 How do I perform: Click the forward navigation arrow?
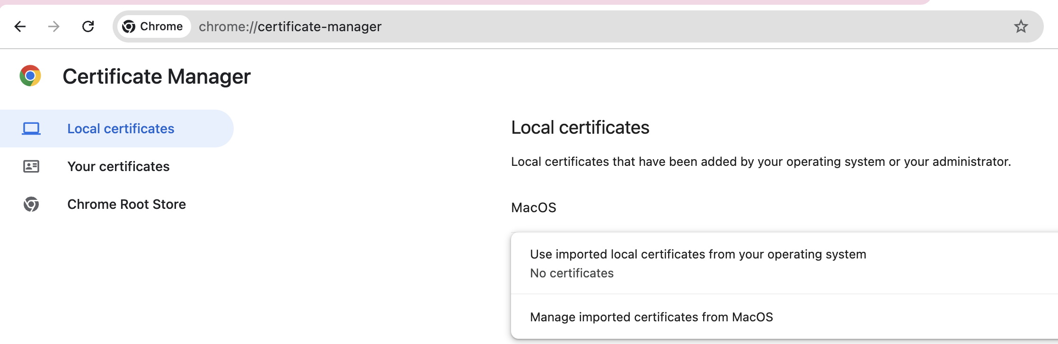click(x=54, y=26)
